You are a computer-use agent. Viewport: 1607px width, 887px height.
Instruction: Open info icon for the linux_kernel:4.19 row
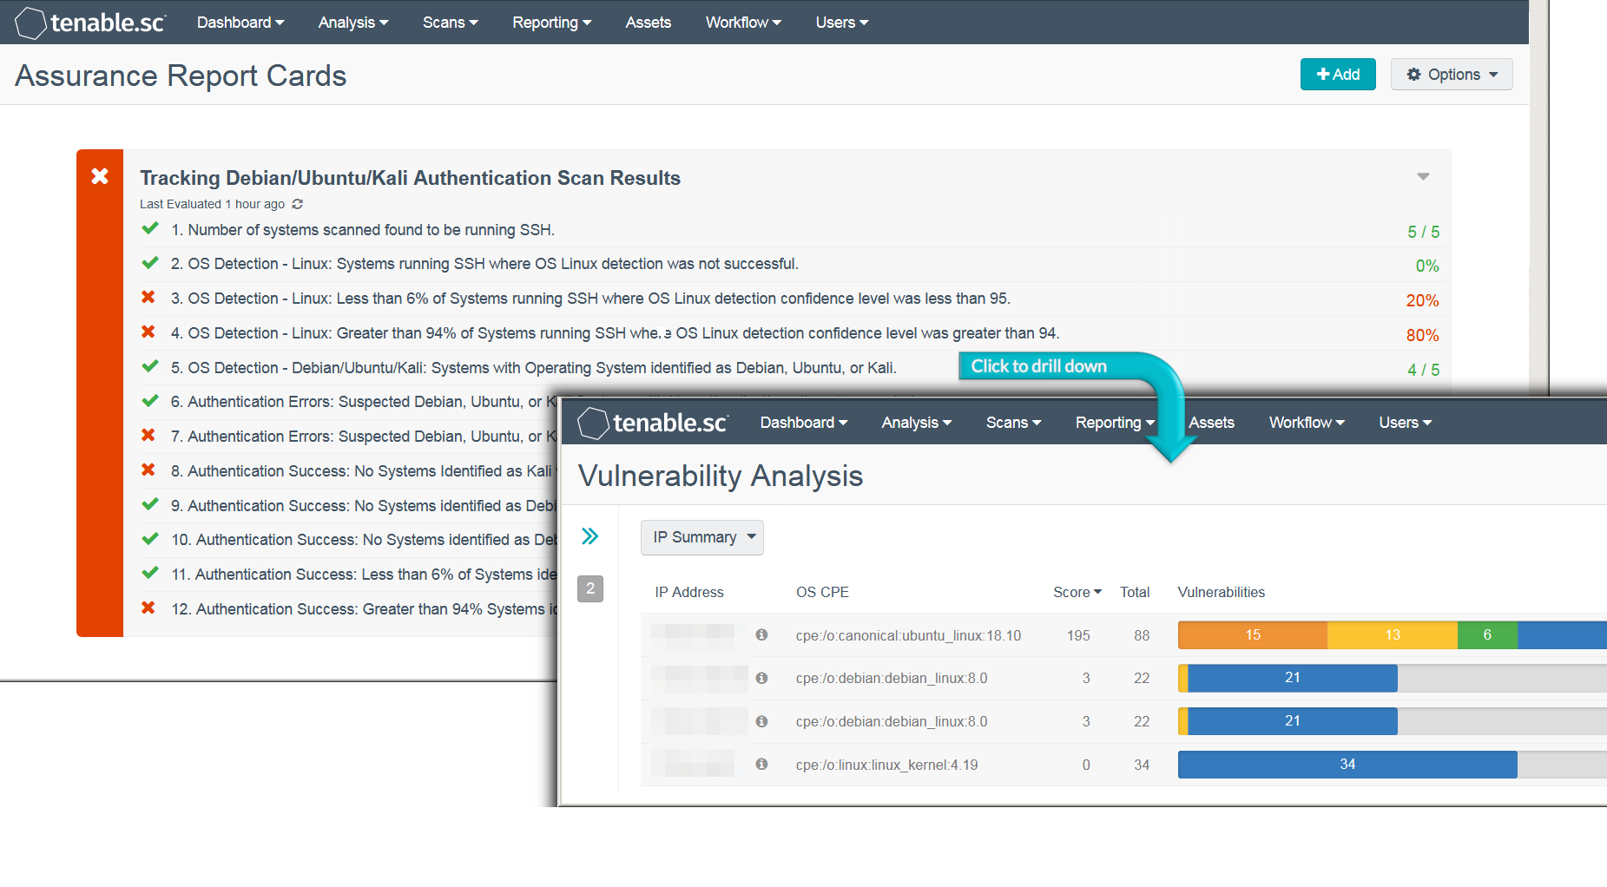[x=761, y=765]
